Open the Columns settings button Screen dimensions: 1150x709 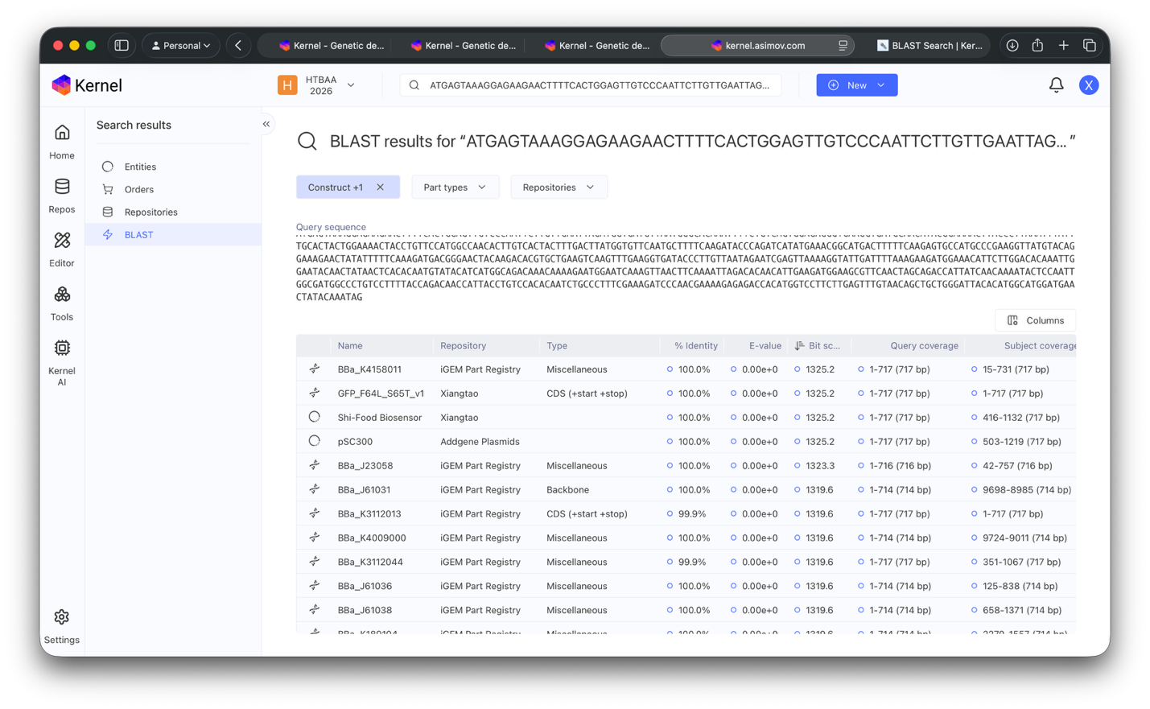tap(1036, 320)
